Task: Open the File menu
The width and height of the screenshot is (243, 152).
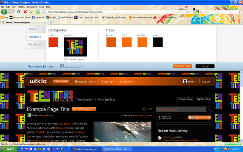Action: point(3,7)
